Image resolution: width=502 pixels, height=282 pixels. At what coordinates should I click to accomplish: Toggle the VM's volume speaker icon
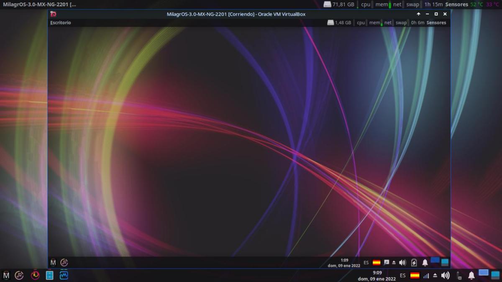coord(402,262)
